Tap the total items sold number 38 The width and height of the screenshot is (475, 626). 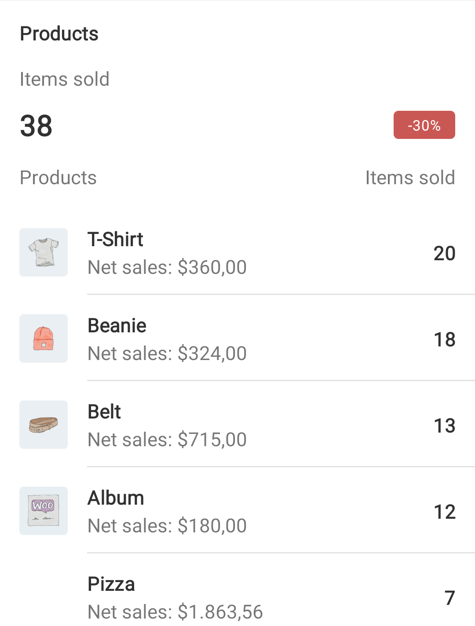pos(36,126)
